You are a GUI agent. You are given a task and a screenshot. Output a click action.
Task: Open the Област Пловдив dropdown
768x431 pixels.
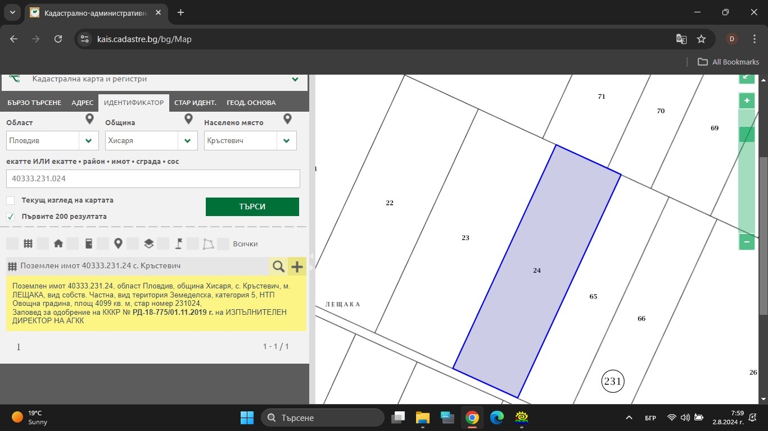click(52, 140)
